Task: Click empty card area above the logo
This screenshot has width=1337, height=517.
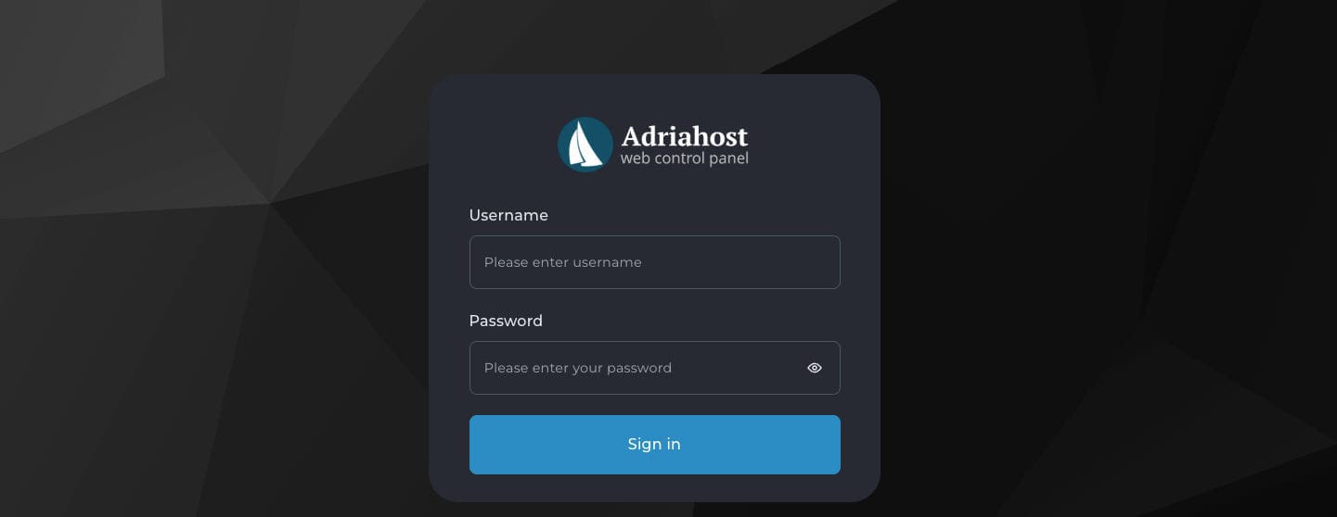Action: pos(654,95)
